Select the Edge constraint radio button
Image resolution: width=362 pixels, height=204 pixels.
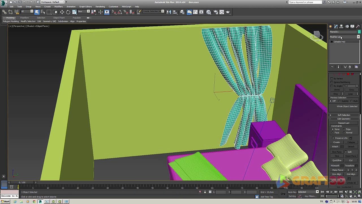pyautogui.click(x=344, y=129)
